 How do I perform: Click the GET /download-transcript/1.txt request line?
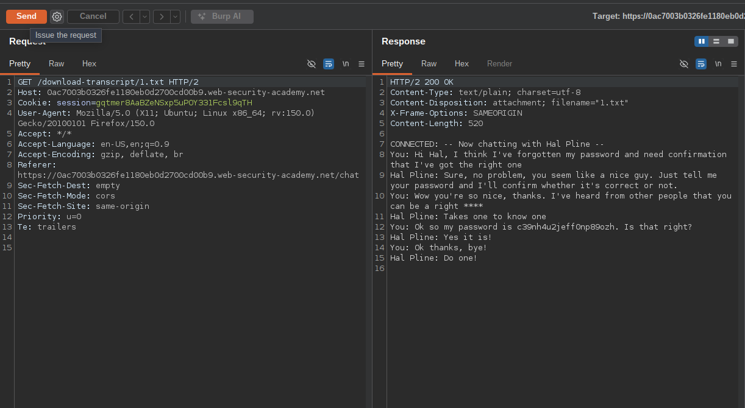[x=108, y=82]
